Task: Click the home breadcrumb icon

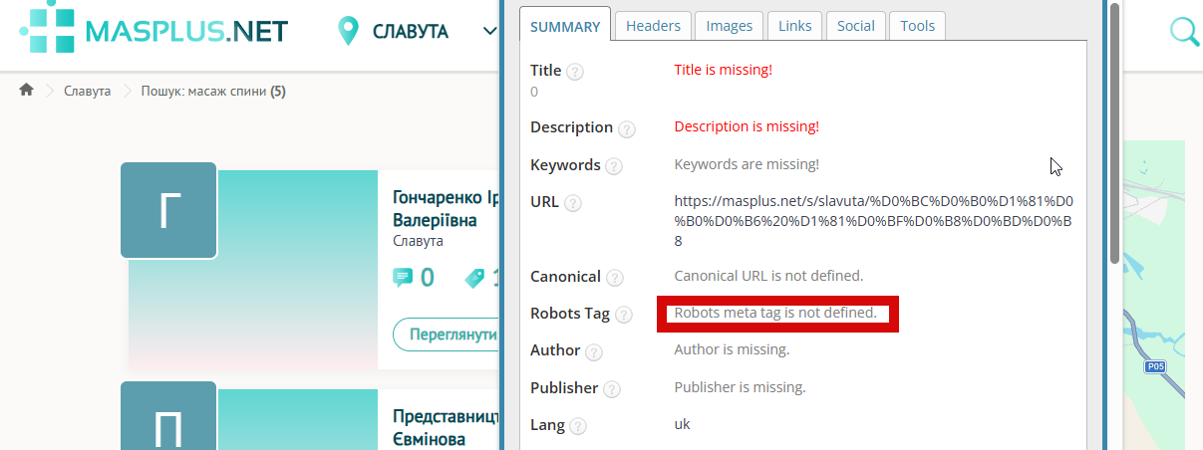Action: [27, 91]
